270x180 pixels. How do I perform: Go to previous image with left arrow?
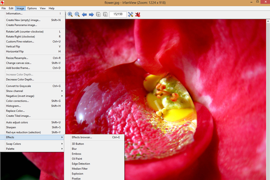(84, 14)
